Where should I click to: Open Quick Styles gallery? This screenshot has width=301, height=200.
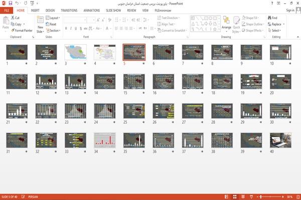[236, 25]
